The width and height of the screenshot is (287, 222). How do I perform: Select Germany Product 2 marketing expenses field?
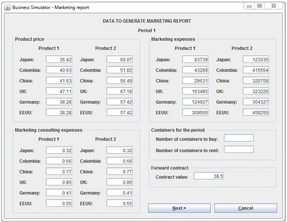click(x=256, y=102)
